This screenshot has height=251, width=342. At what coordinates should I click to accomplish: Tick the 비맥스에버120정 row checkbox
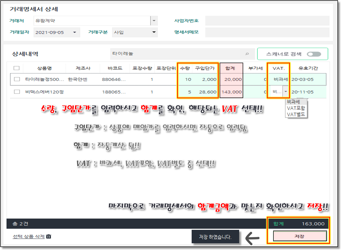17,92
